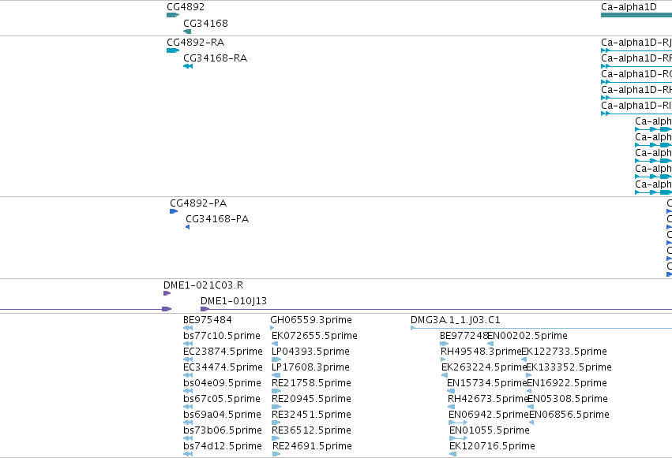The image size is (672, 458).
Task: Select the CG4892-RA transcript label
Action: click(195, 42)
